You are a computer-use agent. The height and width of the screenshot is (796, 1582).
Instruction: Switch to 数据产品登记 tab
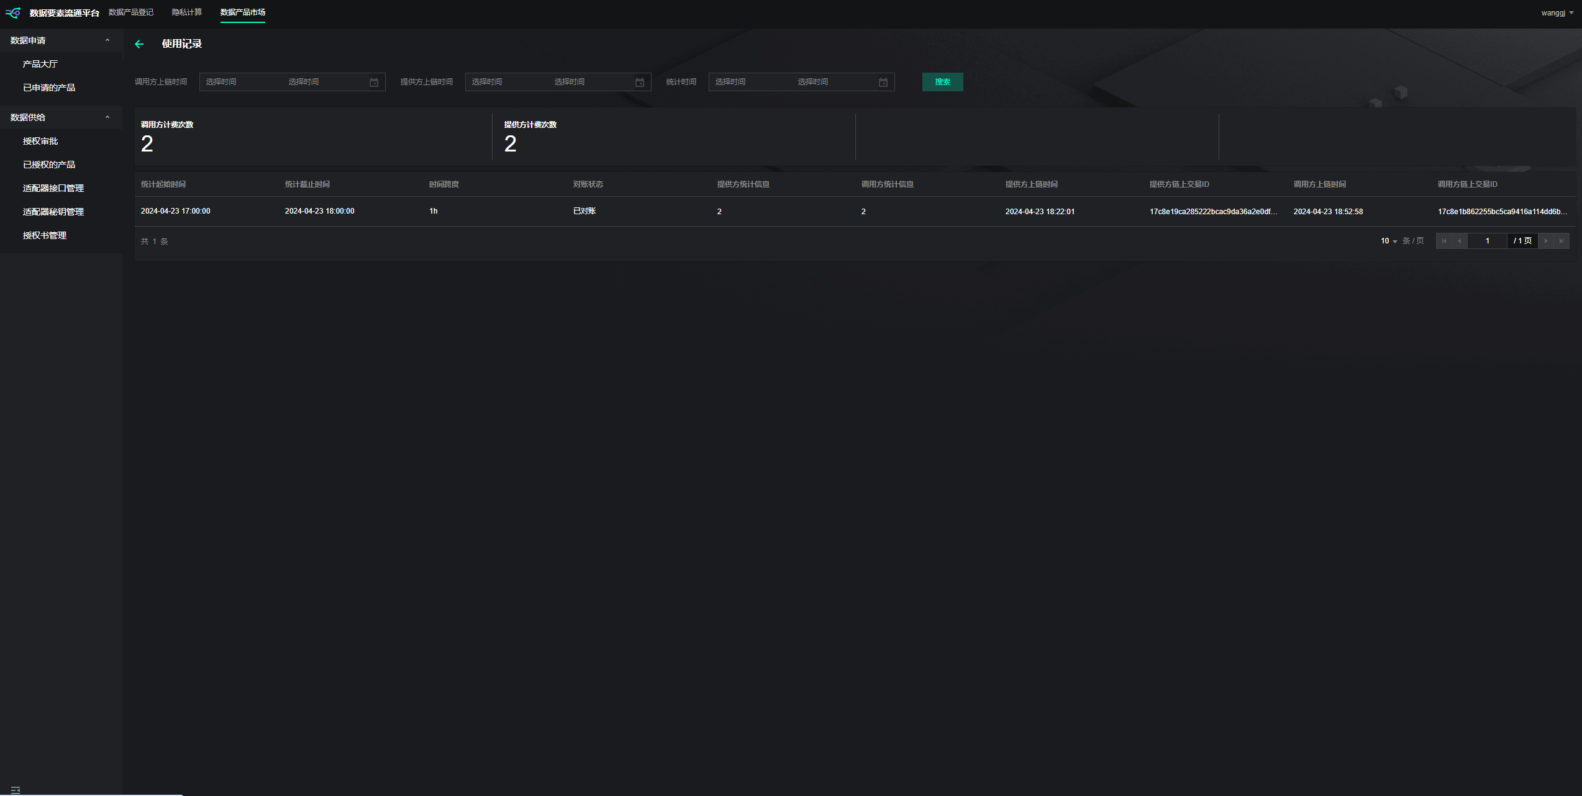[x=131, y=12]
